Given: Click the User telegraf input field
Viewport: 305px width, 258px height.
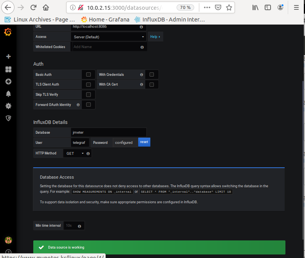Looking at the screenshot, I should [x=80, y=143].
